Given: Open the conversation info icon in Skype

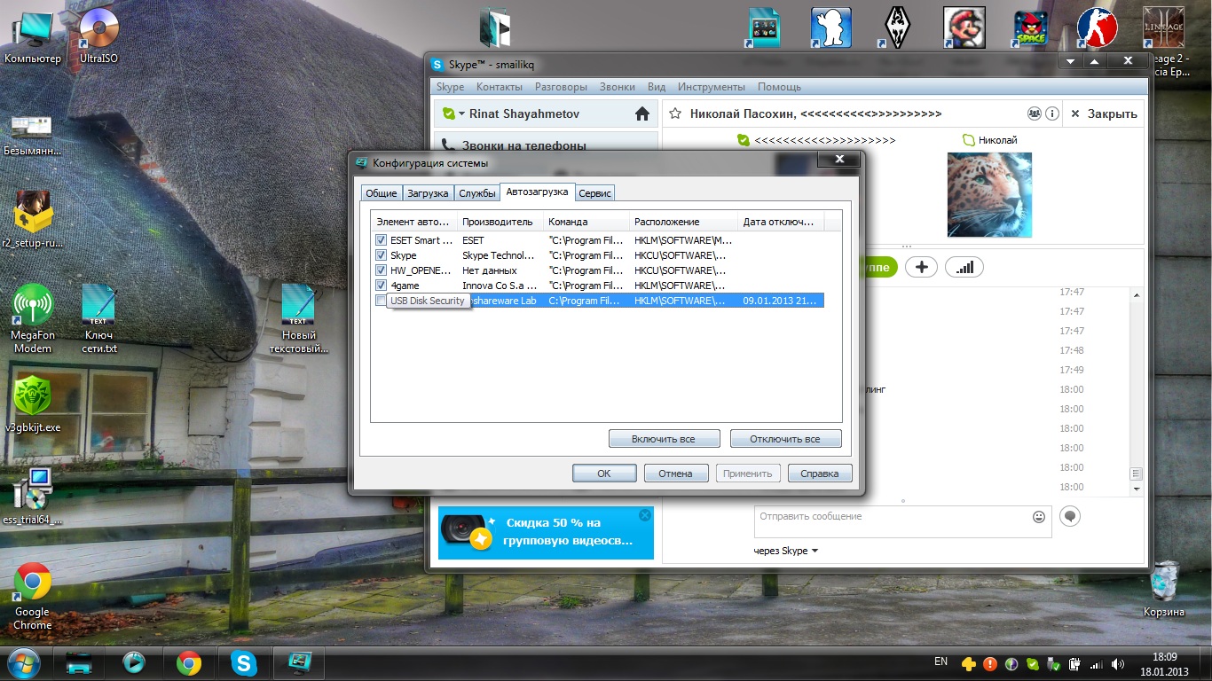Looking at the screenshot, I should coord(1052,113).
